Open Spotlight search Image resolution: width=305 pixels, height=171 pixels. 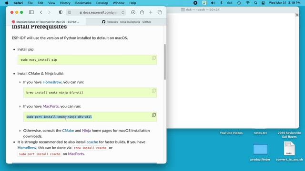(x=255, y=3)
